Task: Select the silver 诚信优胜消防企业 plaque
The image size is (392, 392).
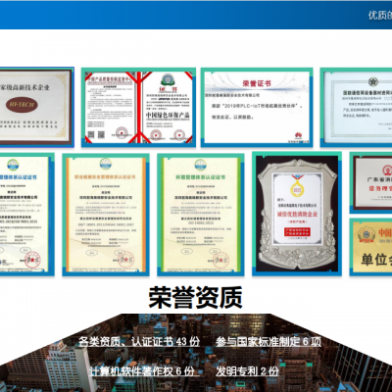Action: pyautogui.click(x=297, y=214)
